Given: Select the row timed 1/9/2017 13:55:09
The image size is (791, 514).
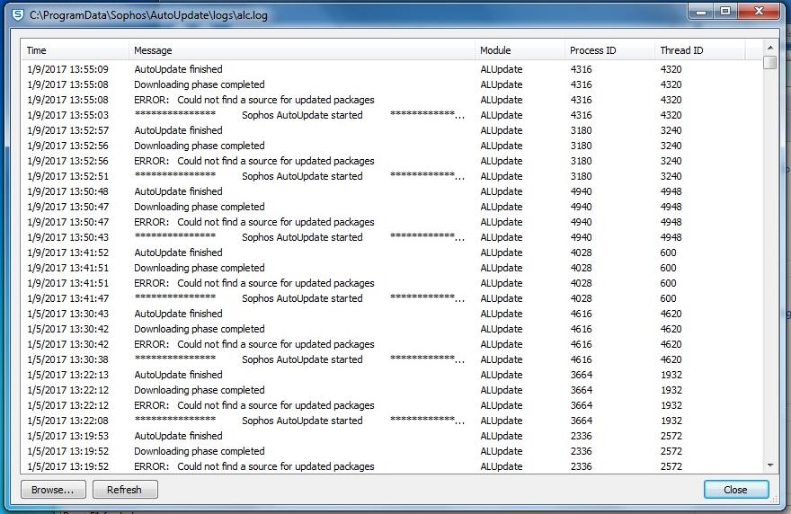Looking at the screenshot, I should click(x=392, y=69).
